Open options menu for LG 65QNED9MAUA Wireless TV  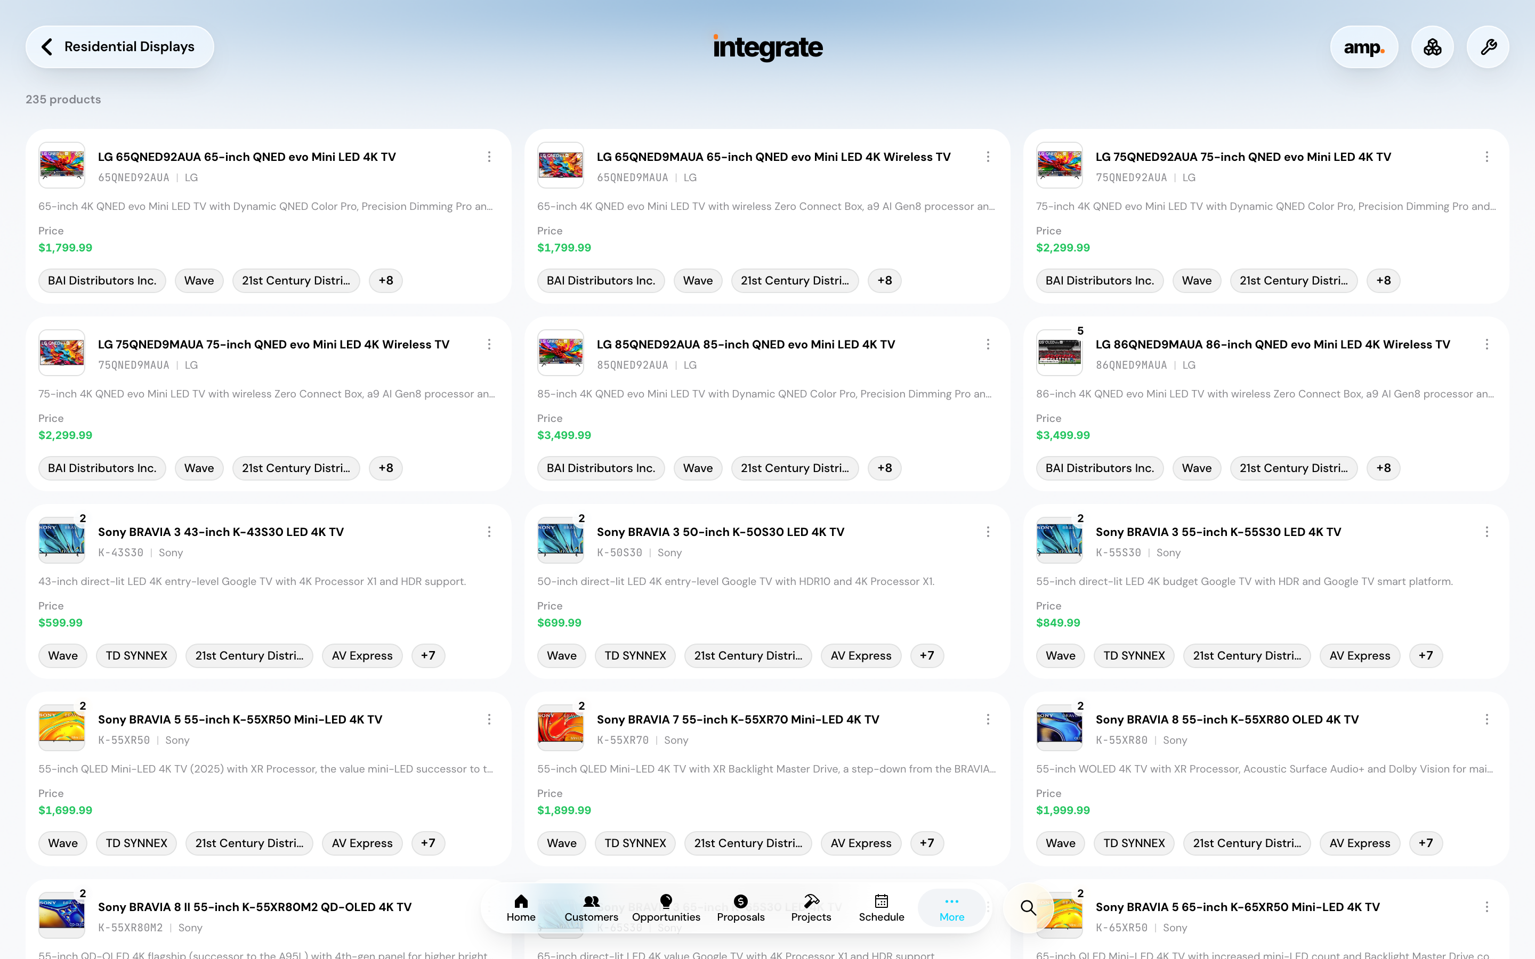coord(988,157)
